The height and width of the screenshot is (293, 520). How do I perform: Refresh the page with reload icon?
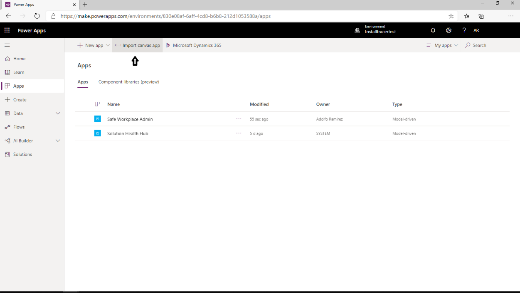[37, 16]
